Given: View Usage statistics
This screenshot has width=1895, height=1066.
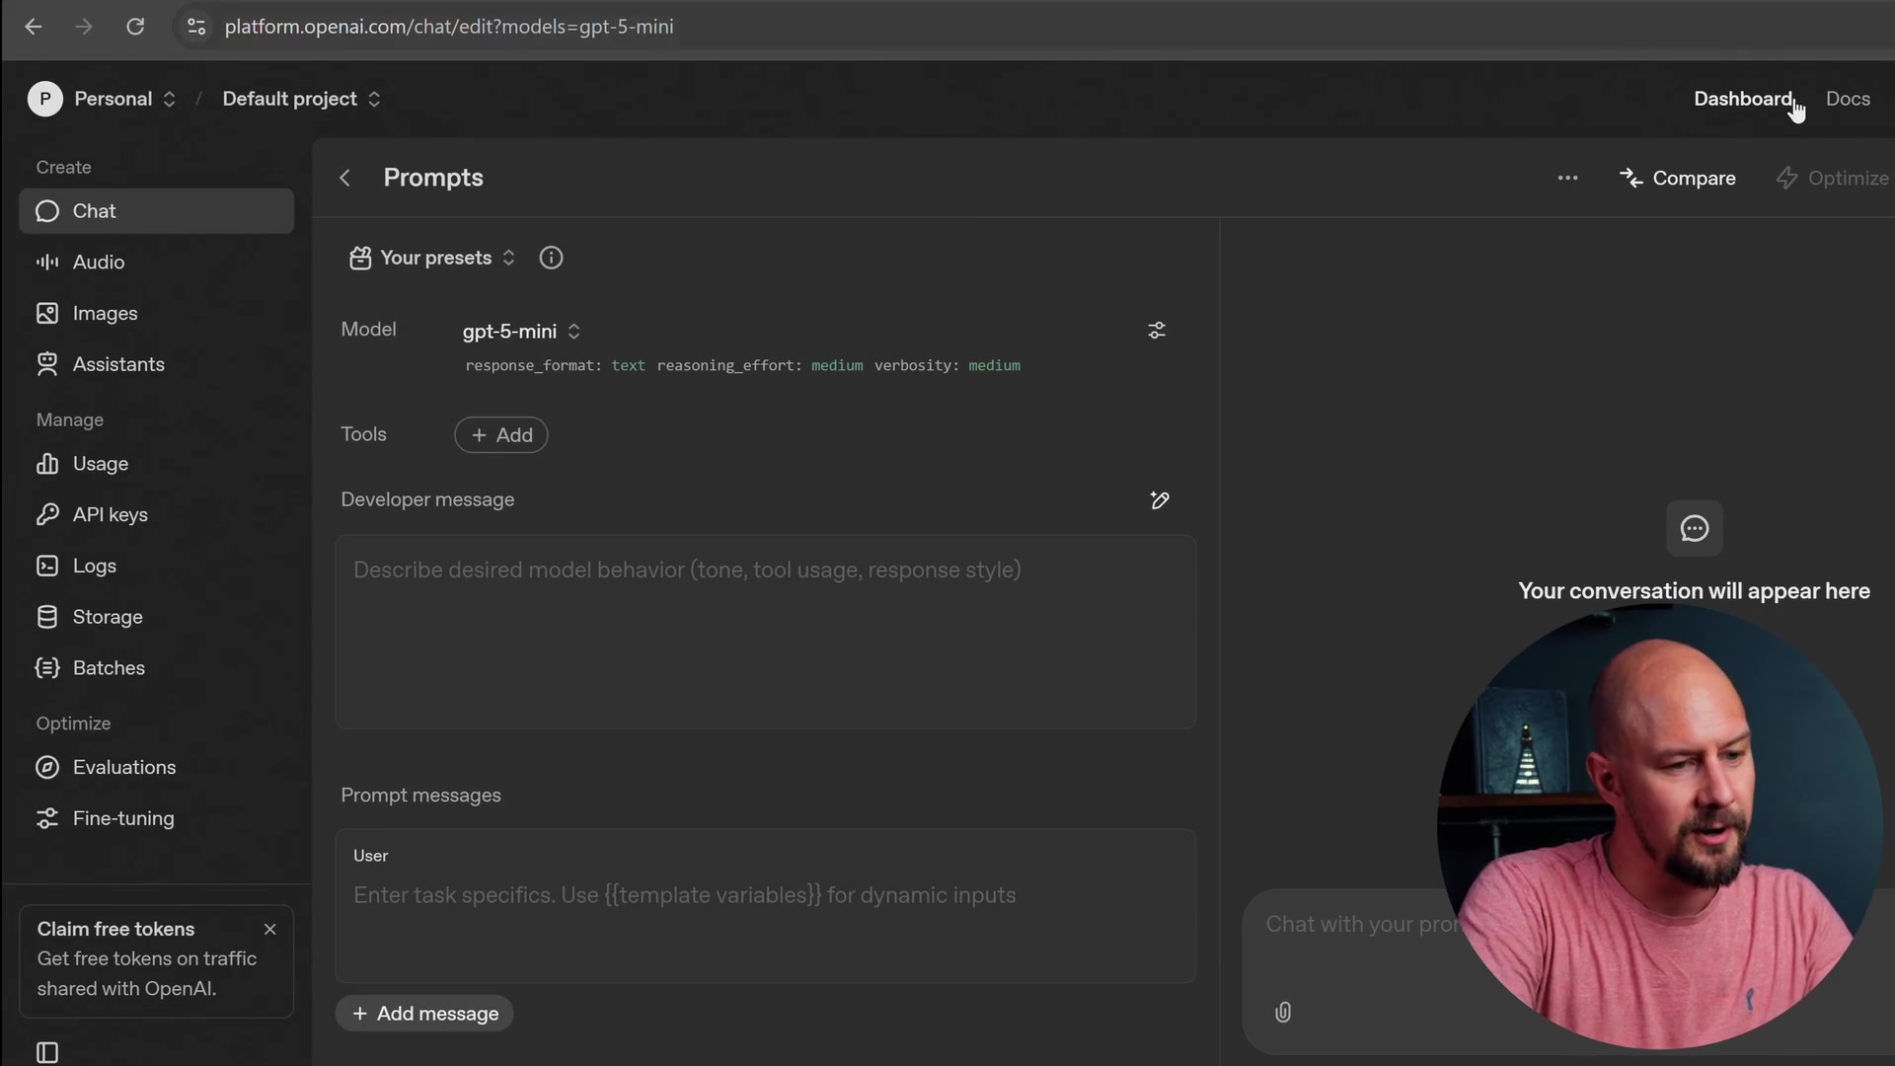Looking at the screenshot, I should (102, 464).
